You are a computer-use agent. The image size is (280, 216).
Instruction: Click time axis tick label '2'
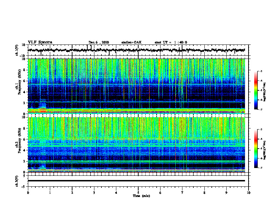(72, 193)
